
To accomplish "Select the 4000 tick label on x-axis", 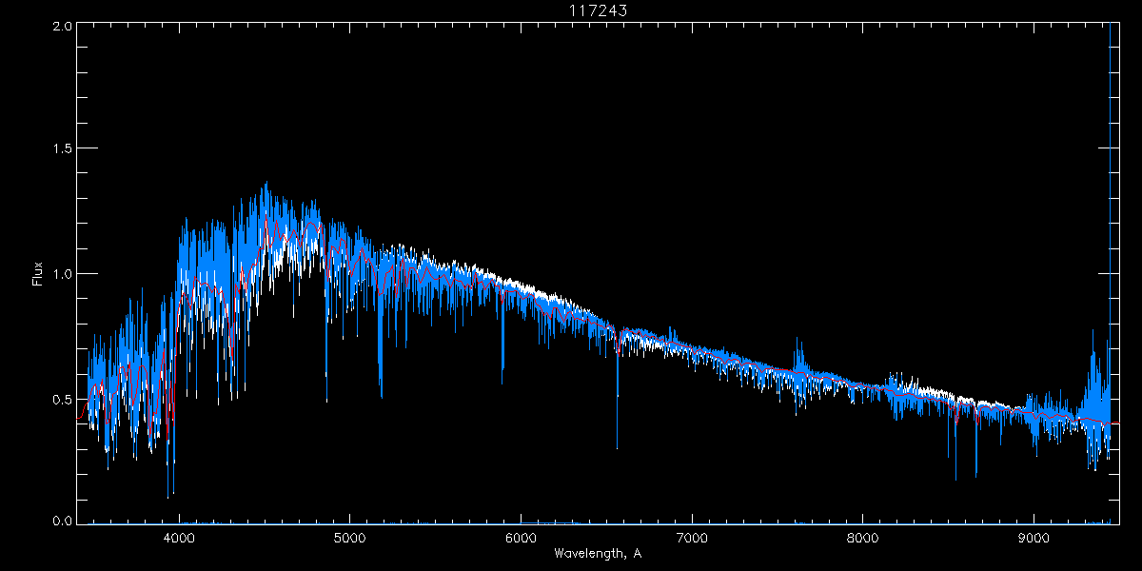I will pyautogui.click(x=179, y=536).
